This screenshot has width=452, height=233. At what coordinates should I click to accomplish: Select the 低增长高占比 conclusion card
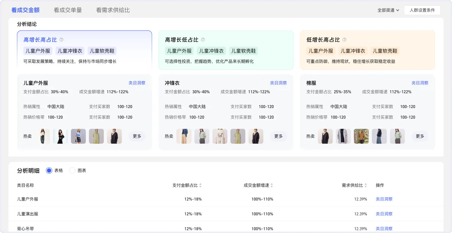367,50
